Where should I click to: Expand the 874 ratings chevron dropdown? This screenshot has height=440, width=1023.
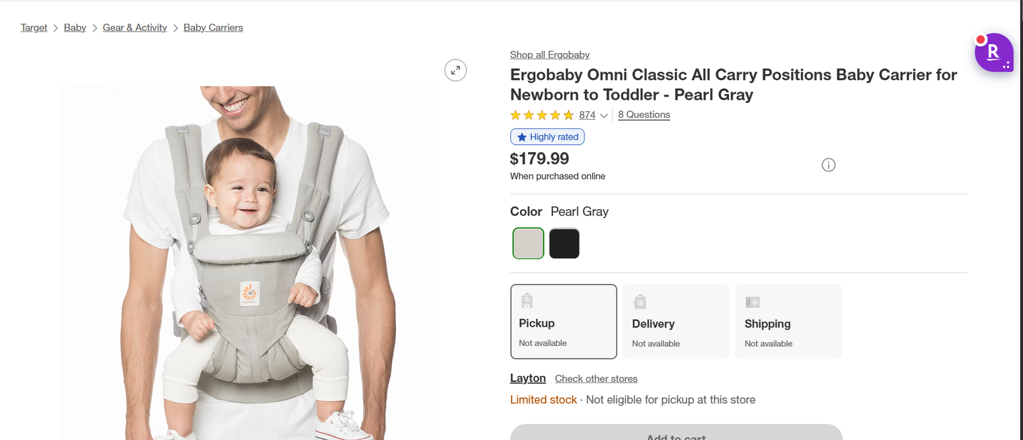click(x=604, y=116)
